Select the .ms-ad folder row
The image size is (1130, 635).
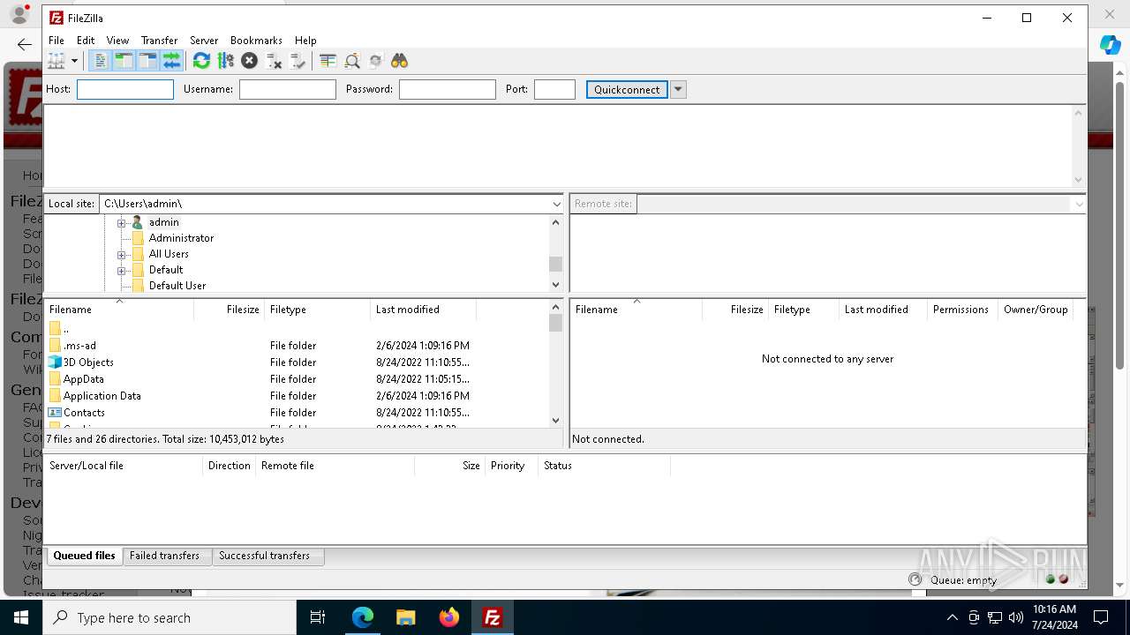[x=296, y=346]
